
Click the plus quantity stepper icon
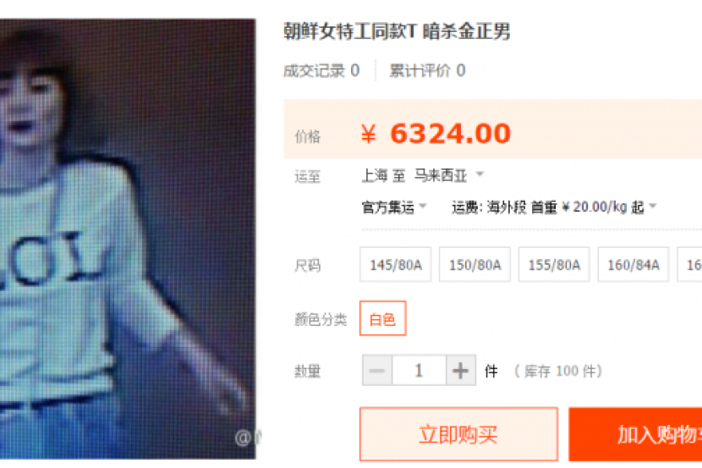point(461,371)
